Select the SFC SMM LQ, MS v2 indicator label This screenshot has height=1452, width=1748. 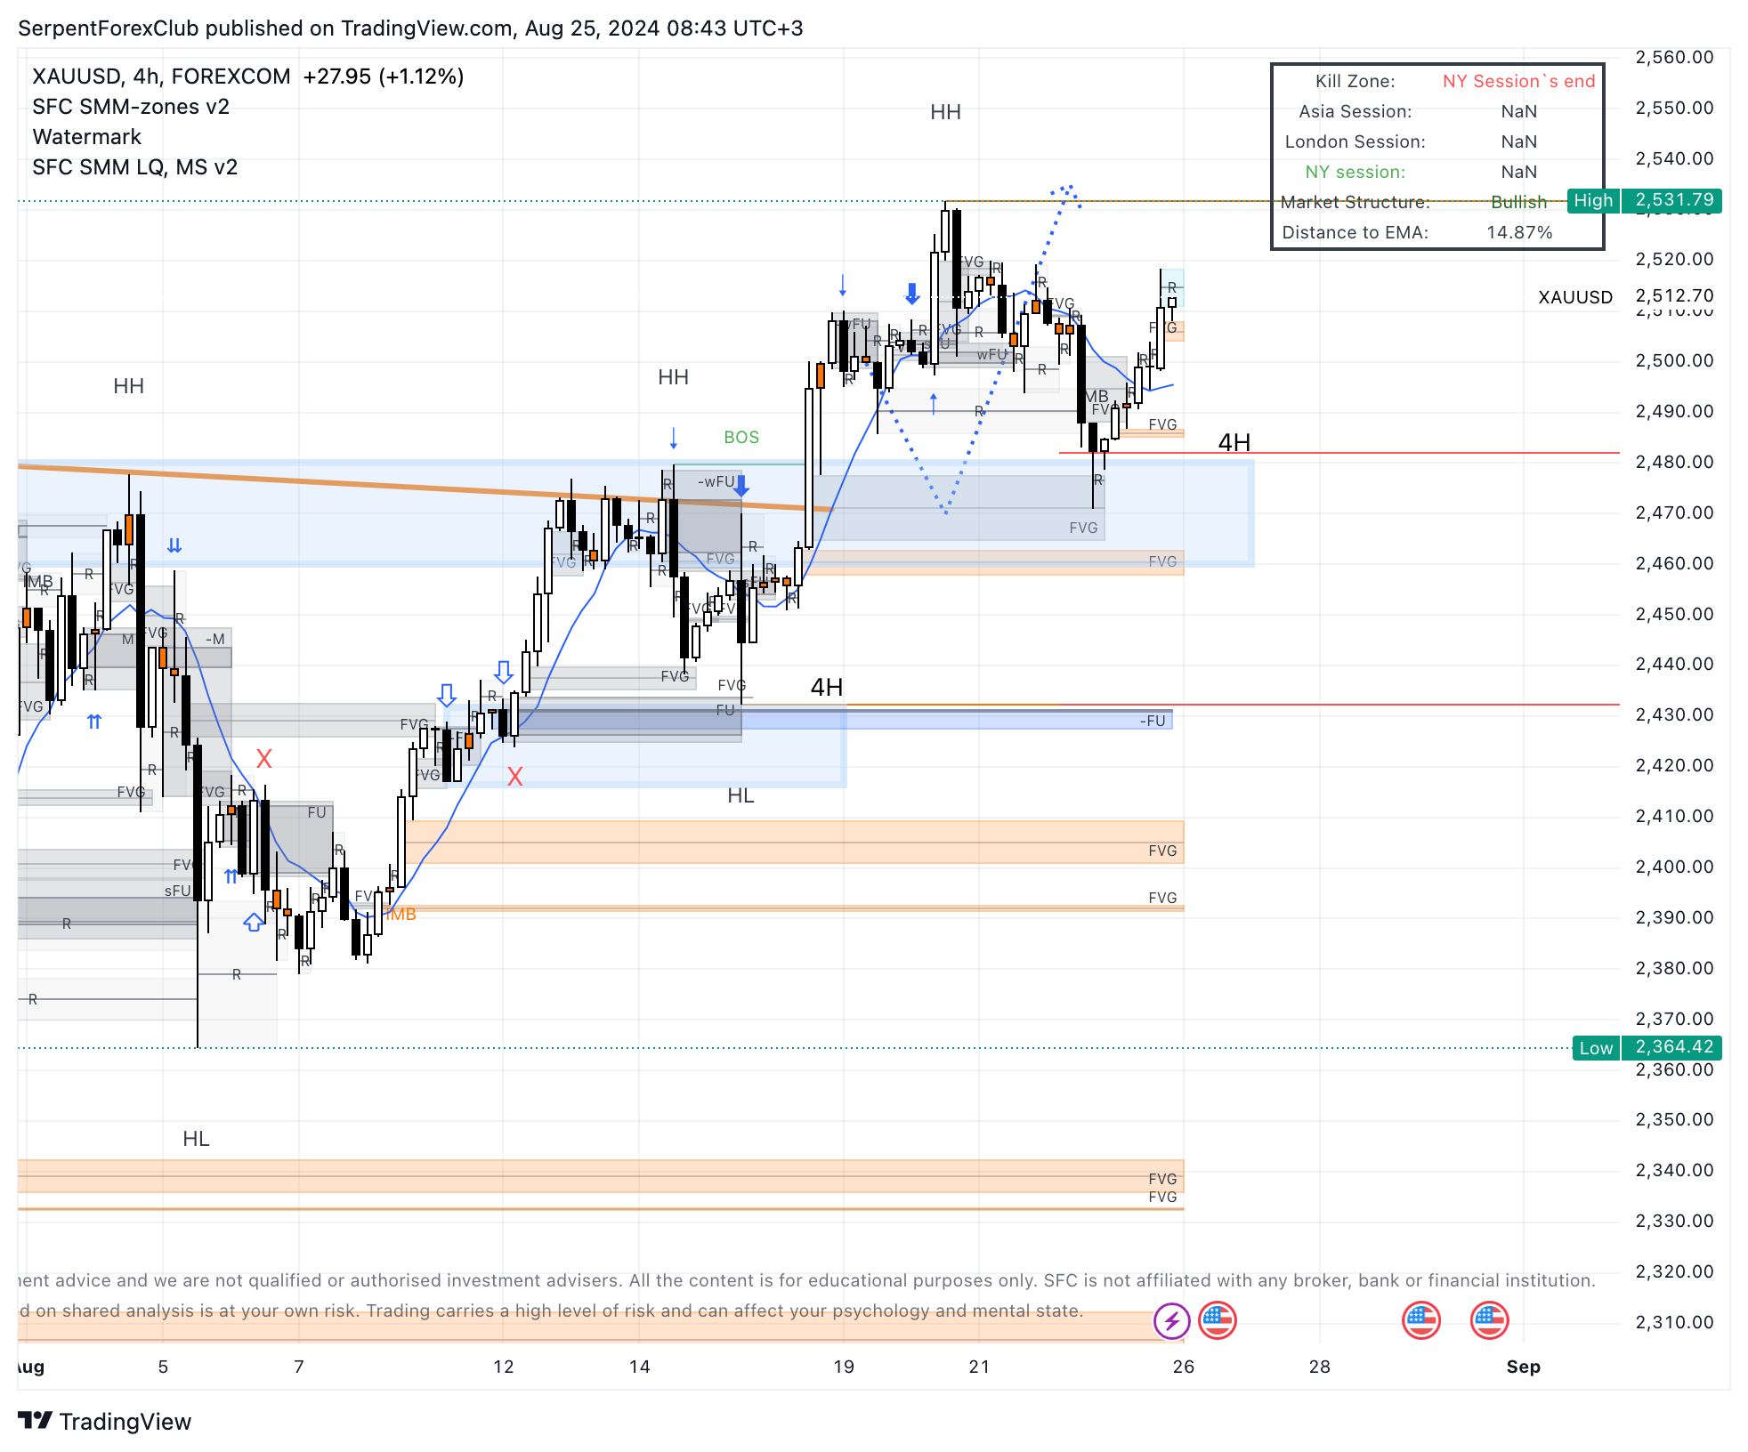135,167
